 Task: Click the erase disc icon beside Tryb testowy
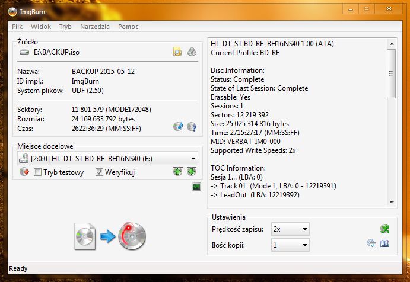click(24, 172)
